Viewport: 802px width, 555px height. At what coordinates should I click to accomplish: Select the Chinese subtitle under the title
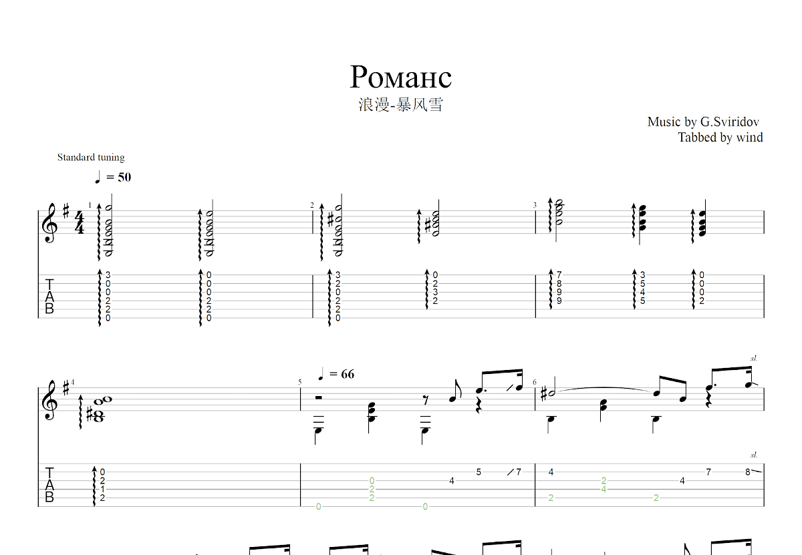point(400,105)
